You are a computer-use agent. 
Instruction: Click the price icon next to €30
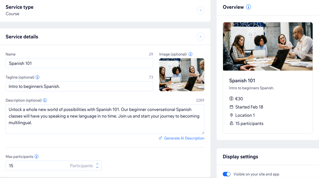click(231, 99)
